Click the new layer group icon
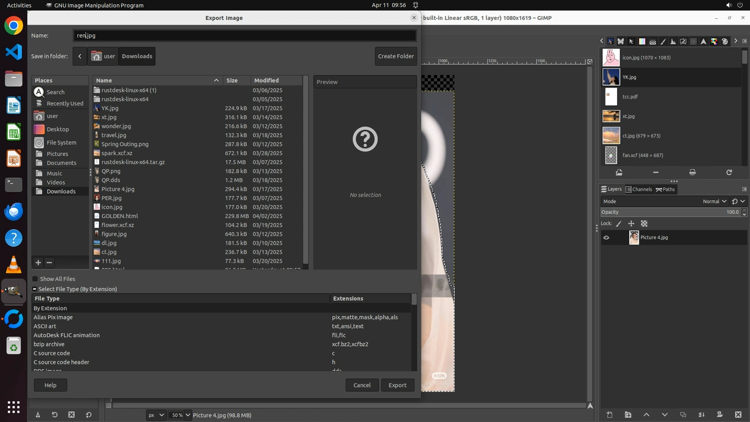 tap(628, 415)
